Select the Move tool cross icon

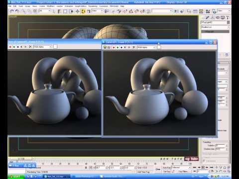pyautogui.click(x=77, y=11)
